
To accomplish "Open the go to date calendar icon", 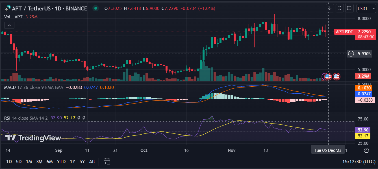I will [x=107, y=161].
